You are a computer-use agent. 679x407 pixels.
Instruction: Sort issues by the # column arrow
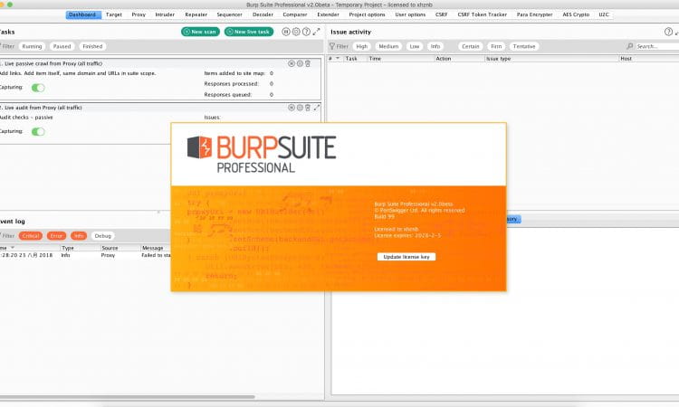[338, 59]
